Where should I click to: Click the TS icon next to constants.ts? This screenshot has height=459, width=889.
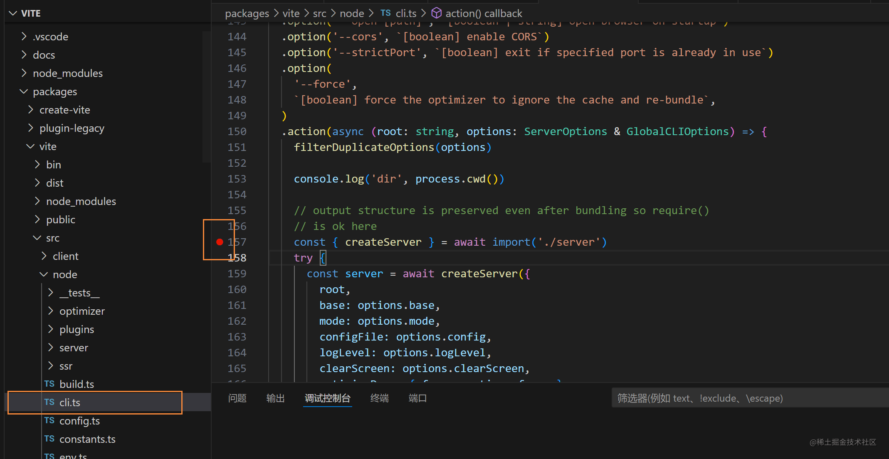point(49,439)
